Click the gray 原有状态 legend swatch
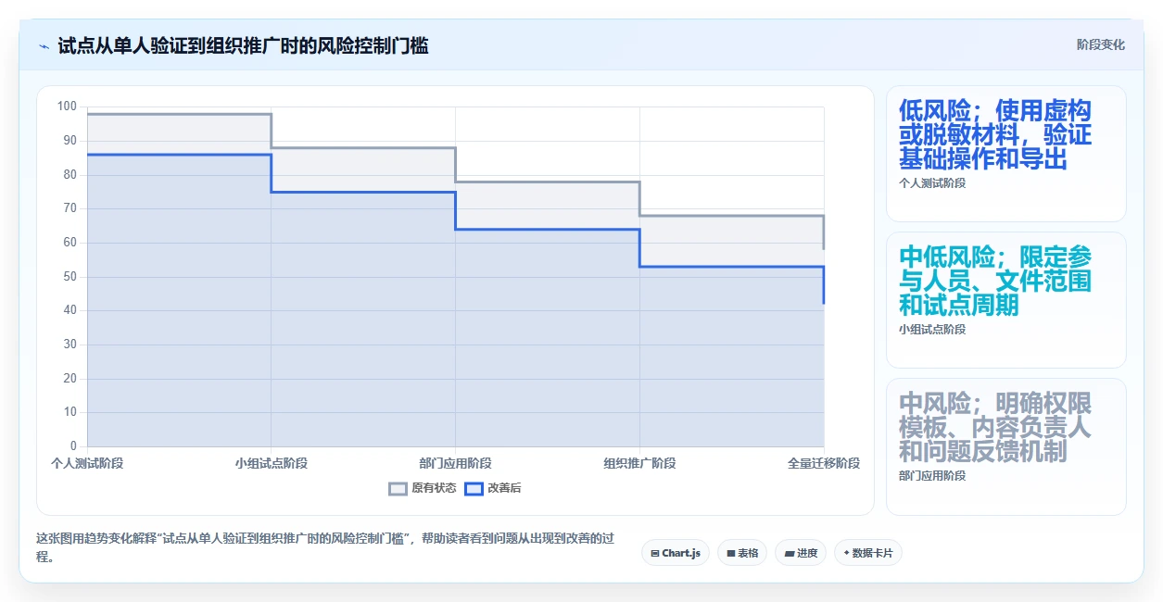The height and width of the screenshot is (602, 1163). coord(398,488)
